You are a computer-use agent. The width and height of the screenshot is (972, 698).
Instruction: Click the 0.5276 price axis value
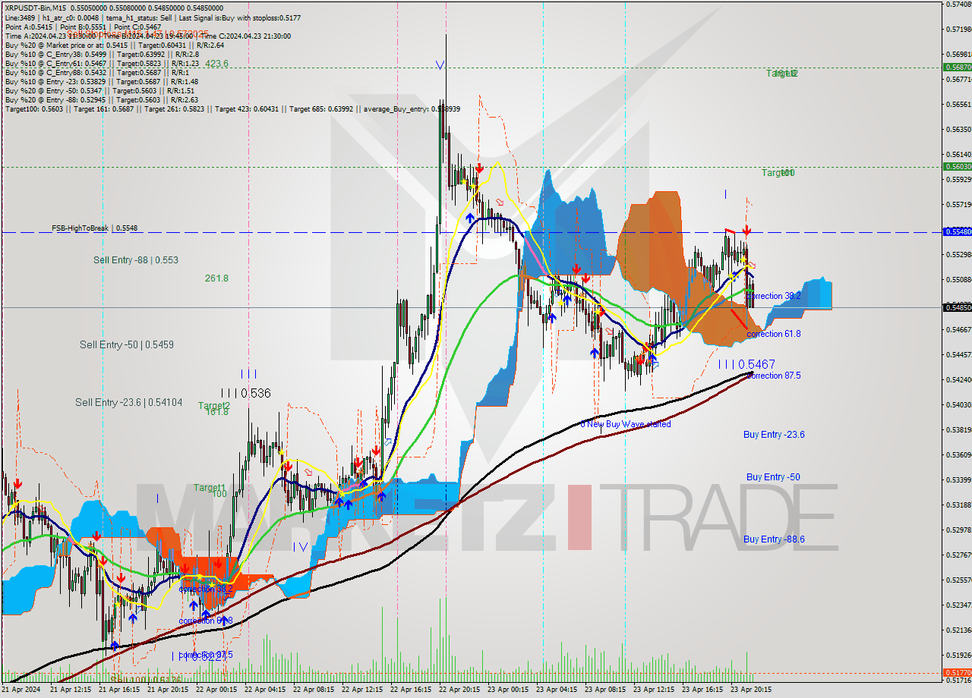958,555
